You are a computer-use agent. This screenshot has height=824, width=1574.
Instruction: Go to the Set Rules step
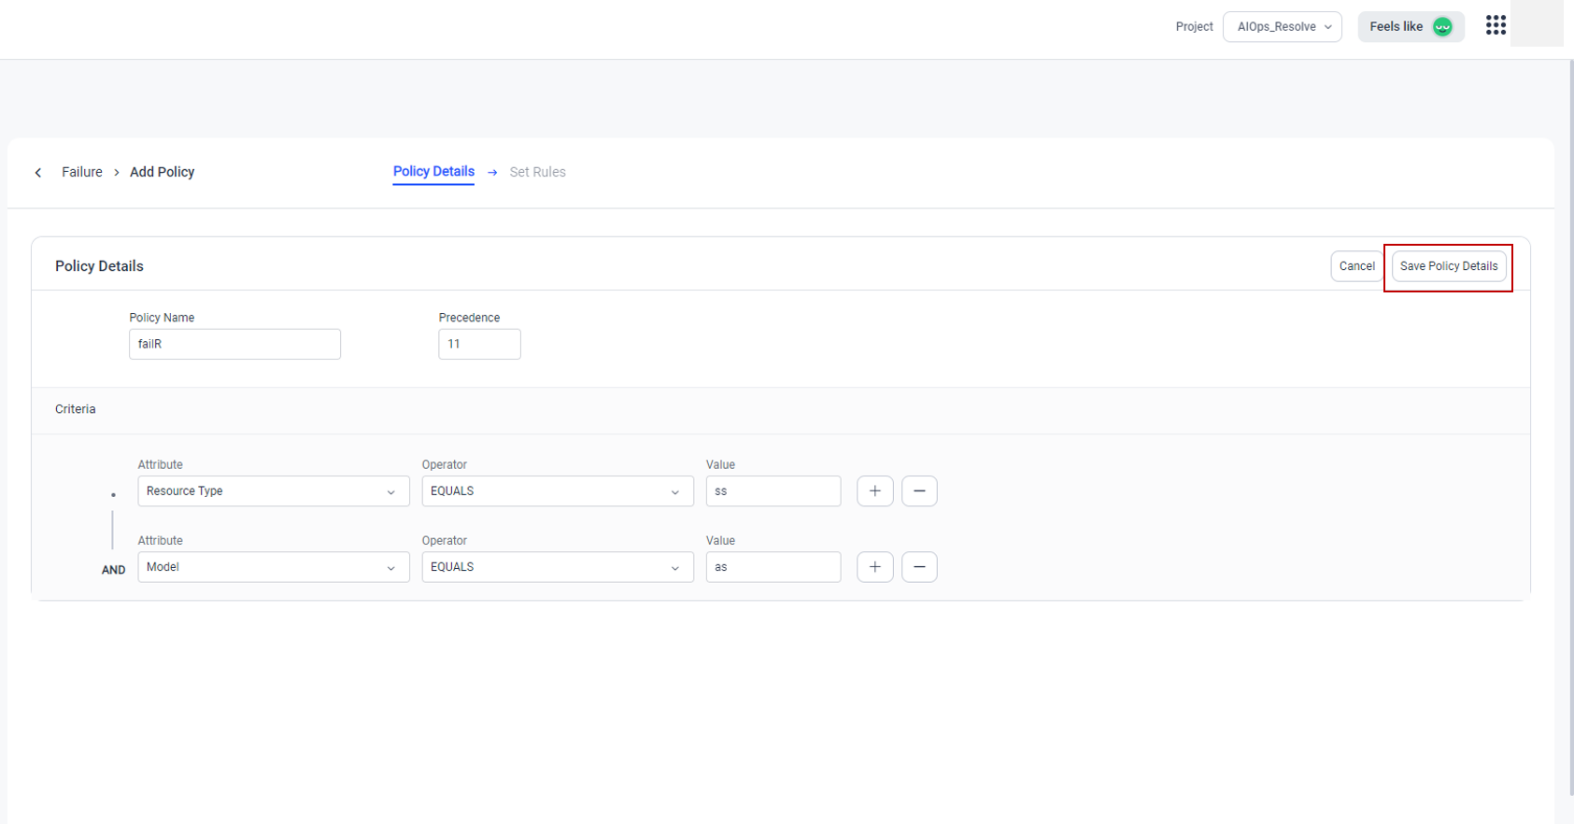point(537,172)
